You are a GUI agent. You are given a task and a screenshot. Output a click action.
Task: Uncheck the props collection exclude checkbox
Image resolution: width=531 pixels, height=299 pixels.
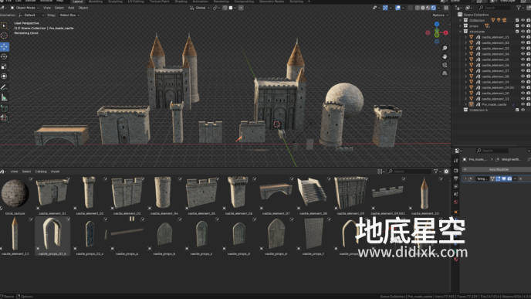[x=517, y=25]
